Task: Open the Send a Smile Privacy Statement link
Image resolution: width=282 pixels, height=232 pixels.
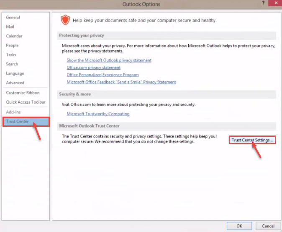Action: coord(121,82)
